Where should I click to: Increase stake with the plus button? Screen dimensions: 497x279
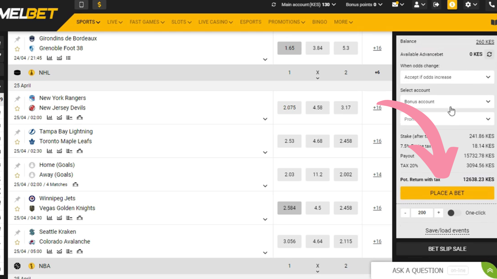coord(439,213)
